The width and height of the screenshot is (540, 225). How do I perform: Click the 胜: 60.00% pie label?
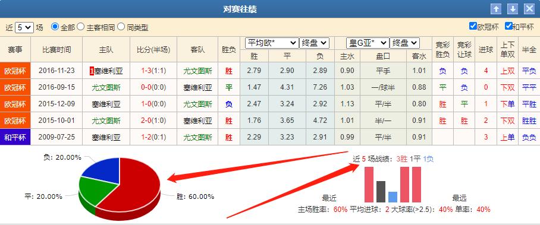pyautogui.click(x=195, y=197)
